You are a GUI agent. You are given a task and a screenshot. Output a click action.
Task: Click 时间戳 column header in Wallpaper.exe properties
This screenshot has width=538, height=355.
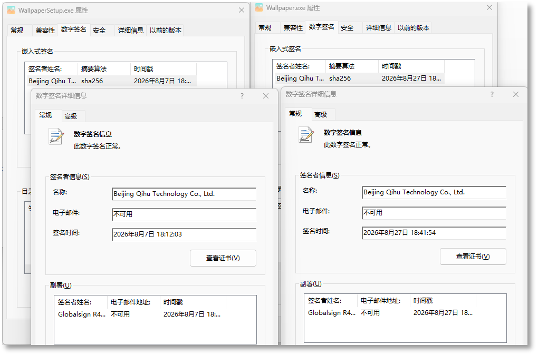tap(411, 66)
